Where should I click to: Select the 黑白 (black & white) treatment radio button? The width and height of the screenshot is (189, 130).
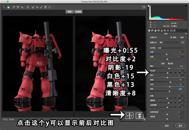[179, 37]
